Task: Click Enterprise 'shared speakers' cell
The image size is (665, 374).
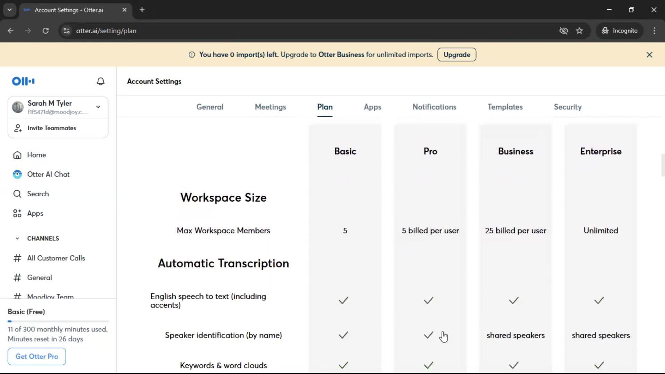Action: click(x=601, y=335)
